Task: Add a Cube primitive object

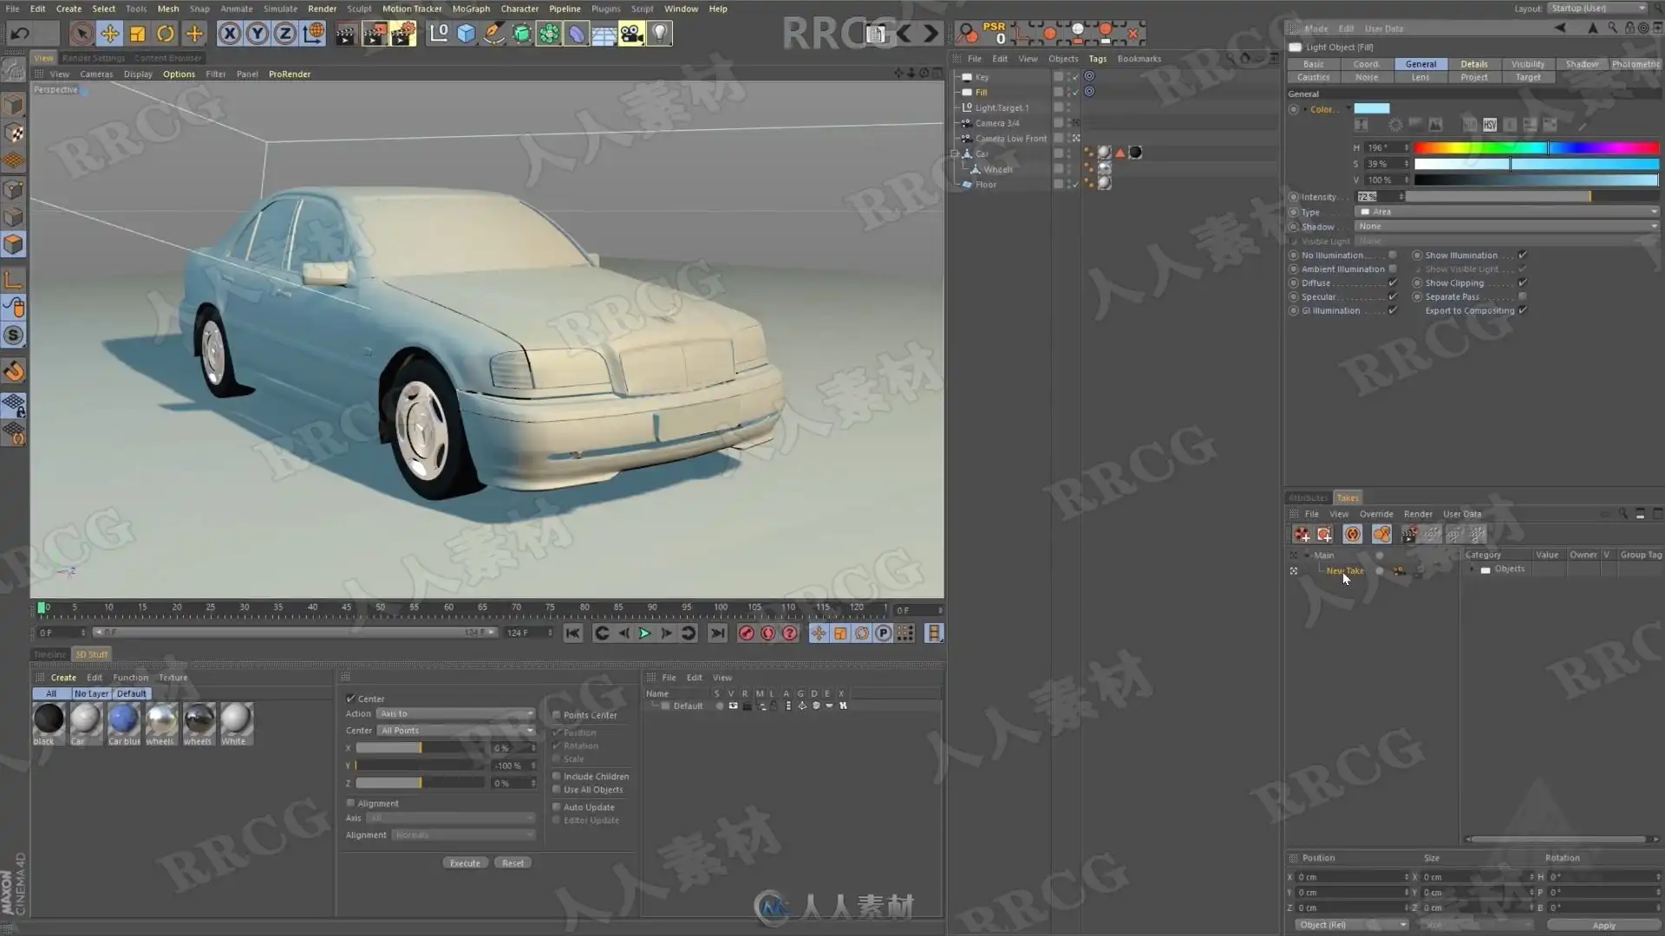Action: pyautogui.click(x=467, y=34)
